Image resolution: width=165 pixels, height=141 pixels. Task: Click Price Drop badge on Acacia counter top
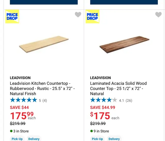93,16
